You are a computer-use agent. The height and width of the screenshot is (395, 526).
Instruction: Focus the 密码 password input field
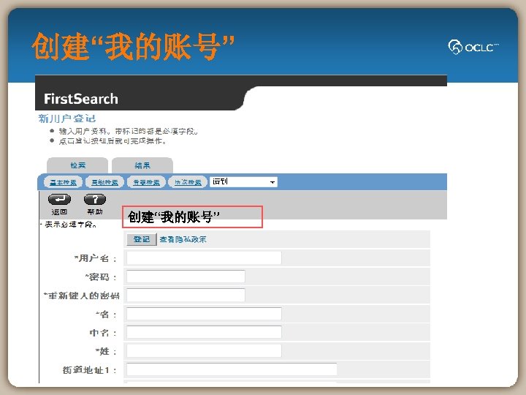click(186, 276)
